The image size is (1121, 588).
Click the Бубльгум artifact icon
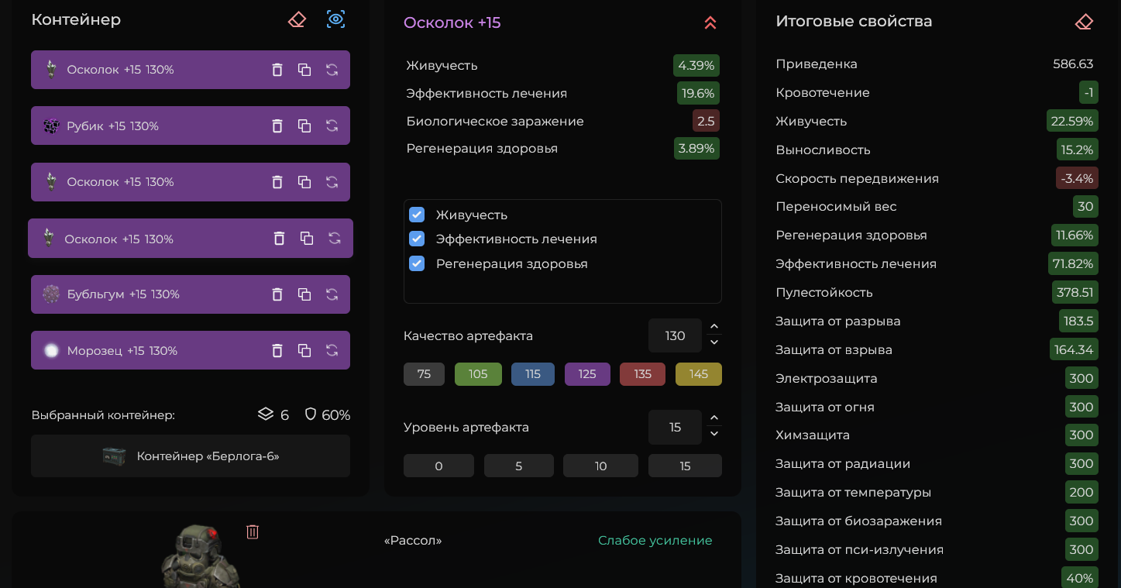pos(51,294)
